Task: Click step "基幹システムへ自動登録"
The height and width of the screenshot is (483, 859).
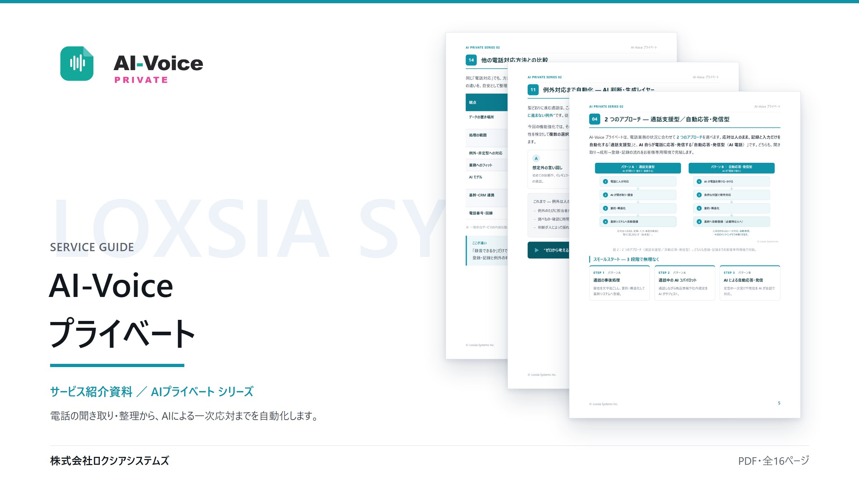Action: click(638, 221)
